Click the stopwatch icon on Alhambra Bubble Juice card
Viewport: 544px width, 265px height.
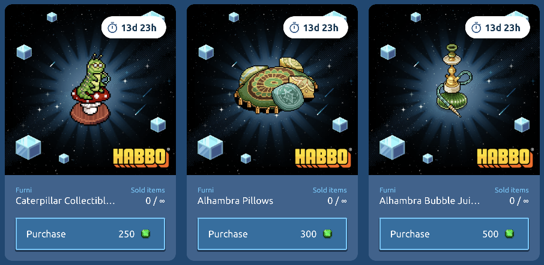click(x=476, y=28)
